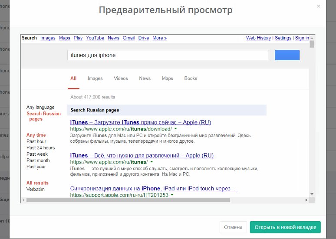The height and width of the screenshot is (239, 336).
Task: Open the Maps link in top bar
Action: pos(65,38)
